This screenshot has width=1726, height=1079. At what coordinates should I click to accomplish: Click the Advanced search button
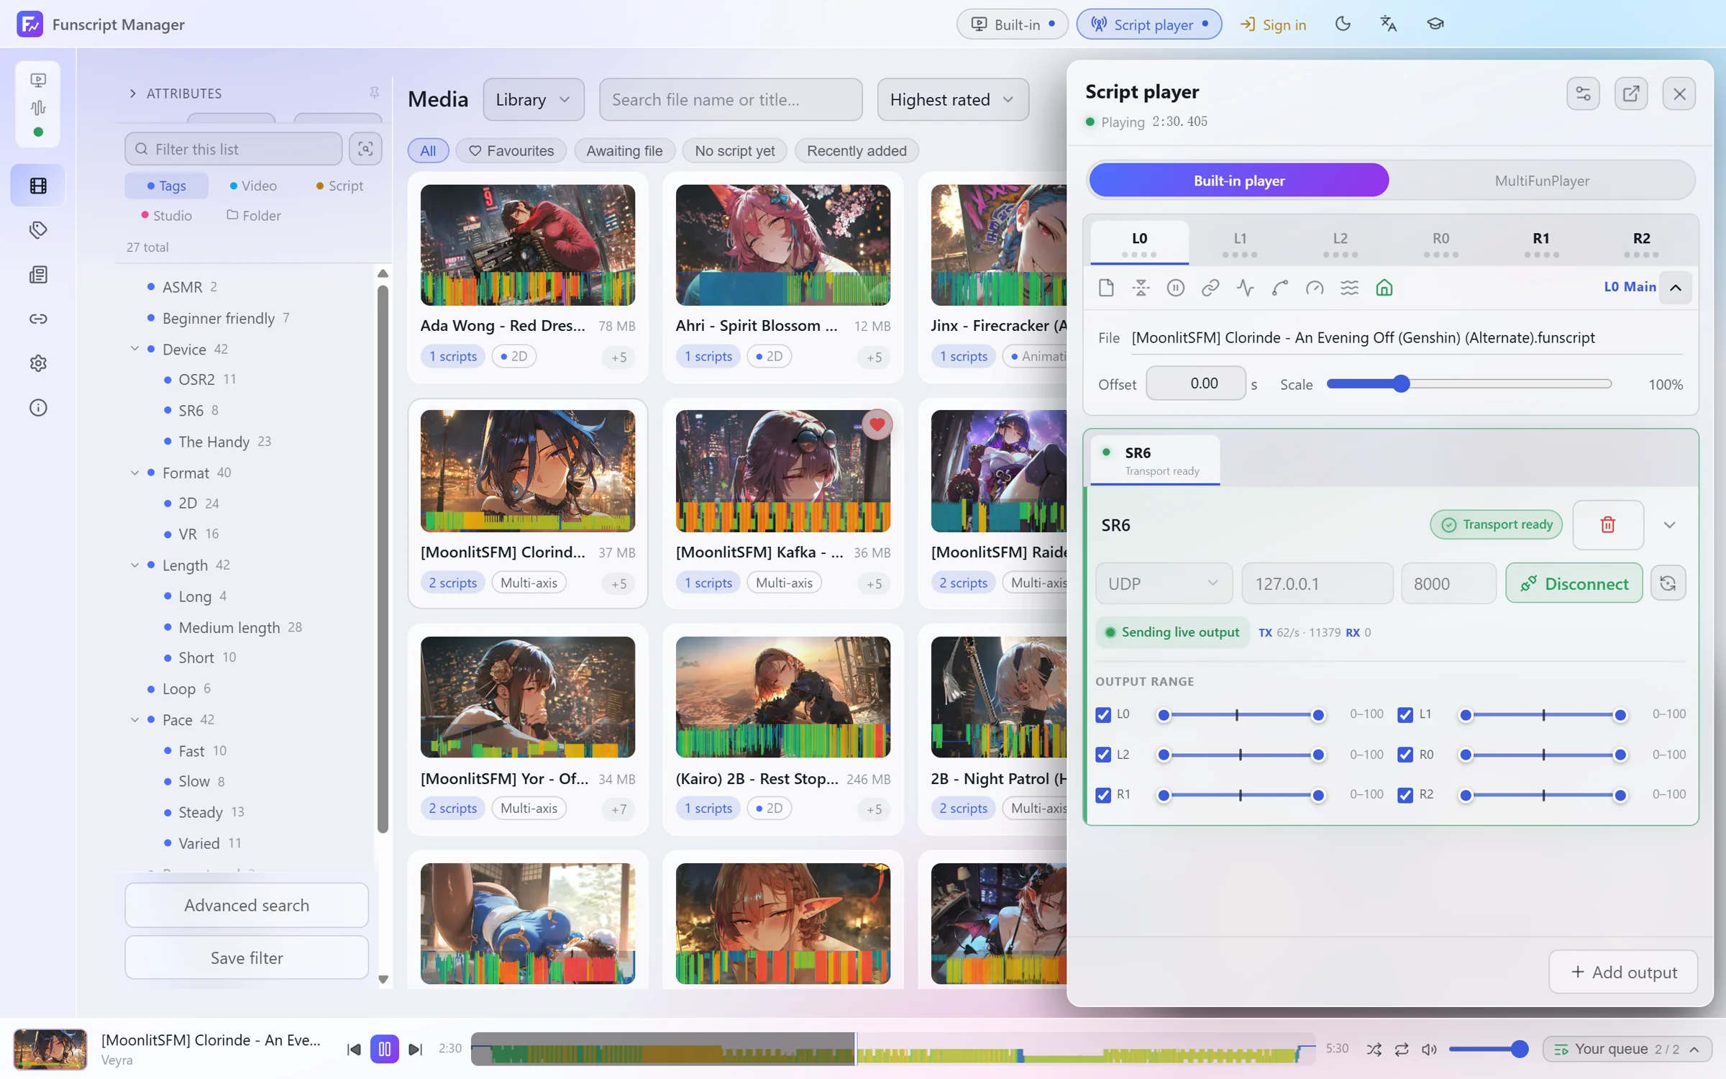pos(247,905)
